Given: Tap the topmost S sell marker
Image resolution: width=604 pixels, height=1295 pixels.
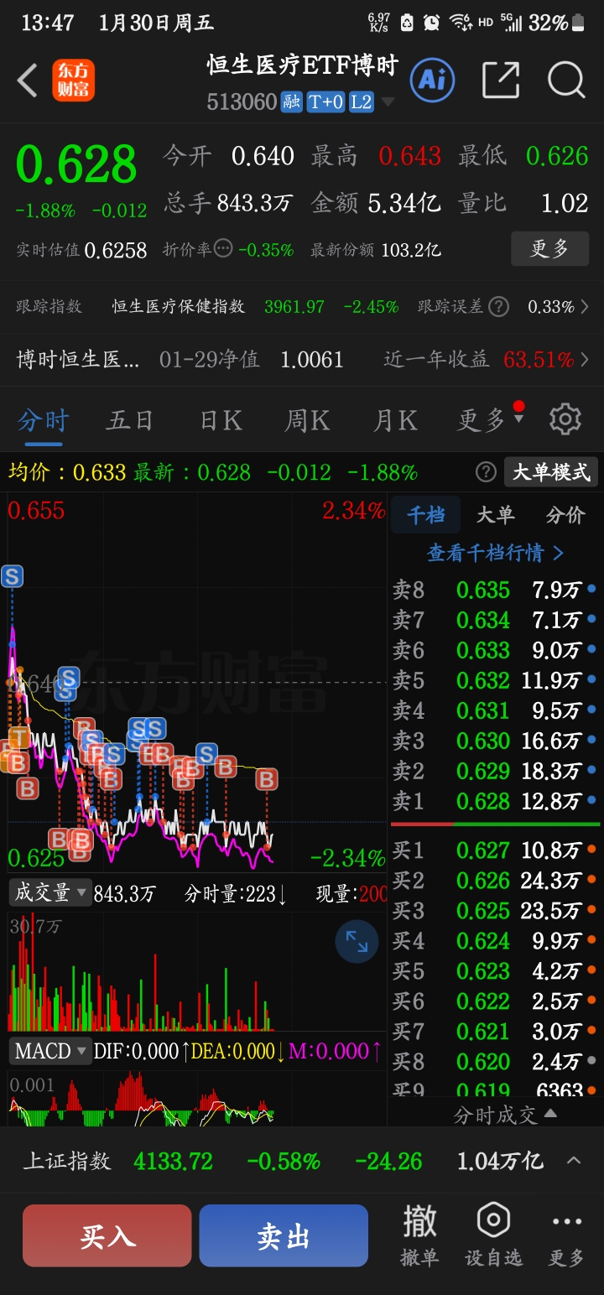Looking at the screenshot, I should 12,576.
